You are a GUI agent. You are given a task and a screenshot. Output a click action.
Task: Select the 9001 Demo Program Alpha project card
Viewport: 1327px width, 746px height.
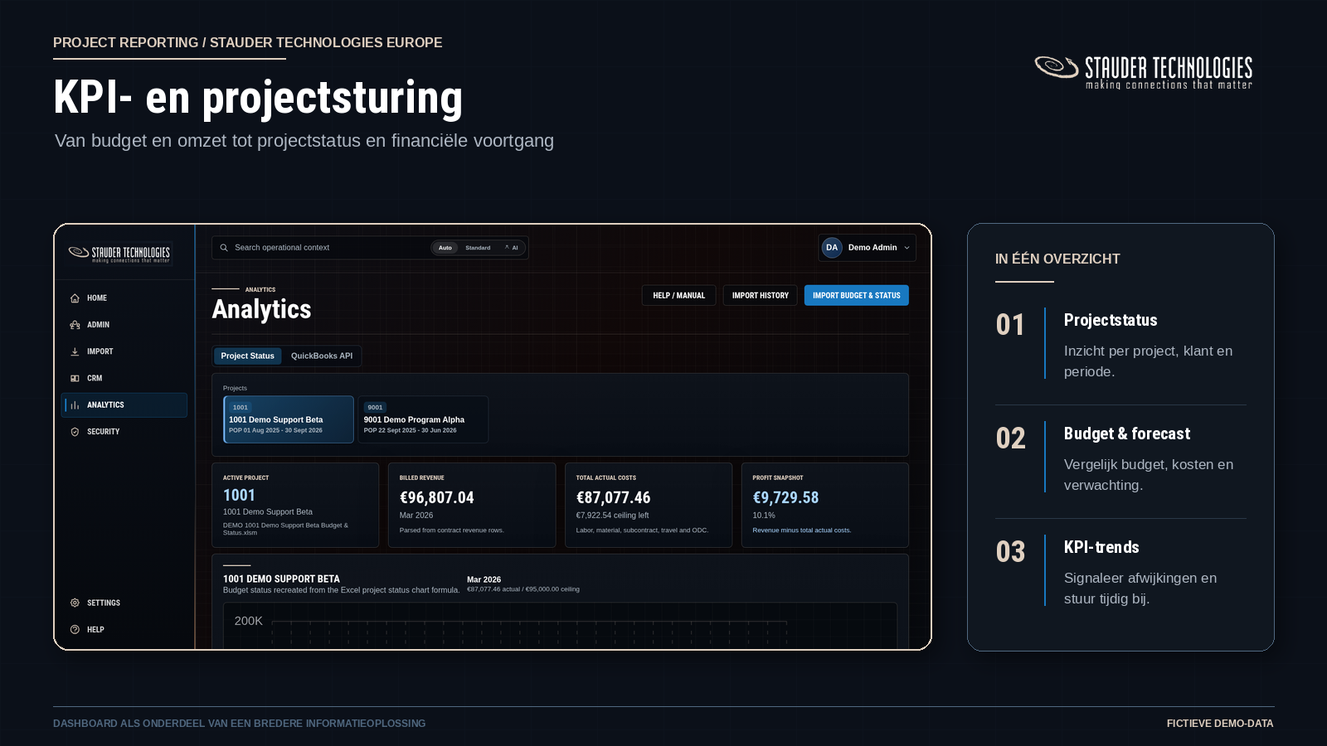[x=423, y=419]
